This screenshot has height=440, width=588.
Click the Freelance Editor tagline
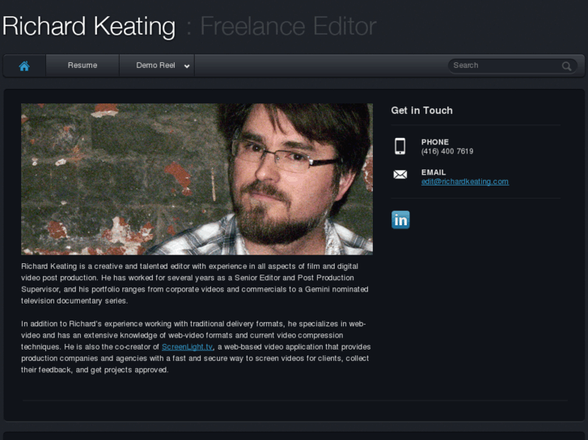pos(289,26)
